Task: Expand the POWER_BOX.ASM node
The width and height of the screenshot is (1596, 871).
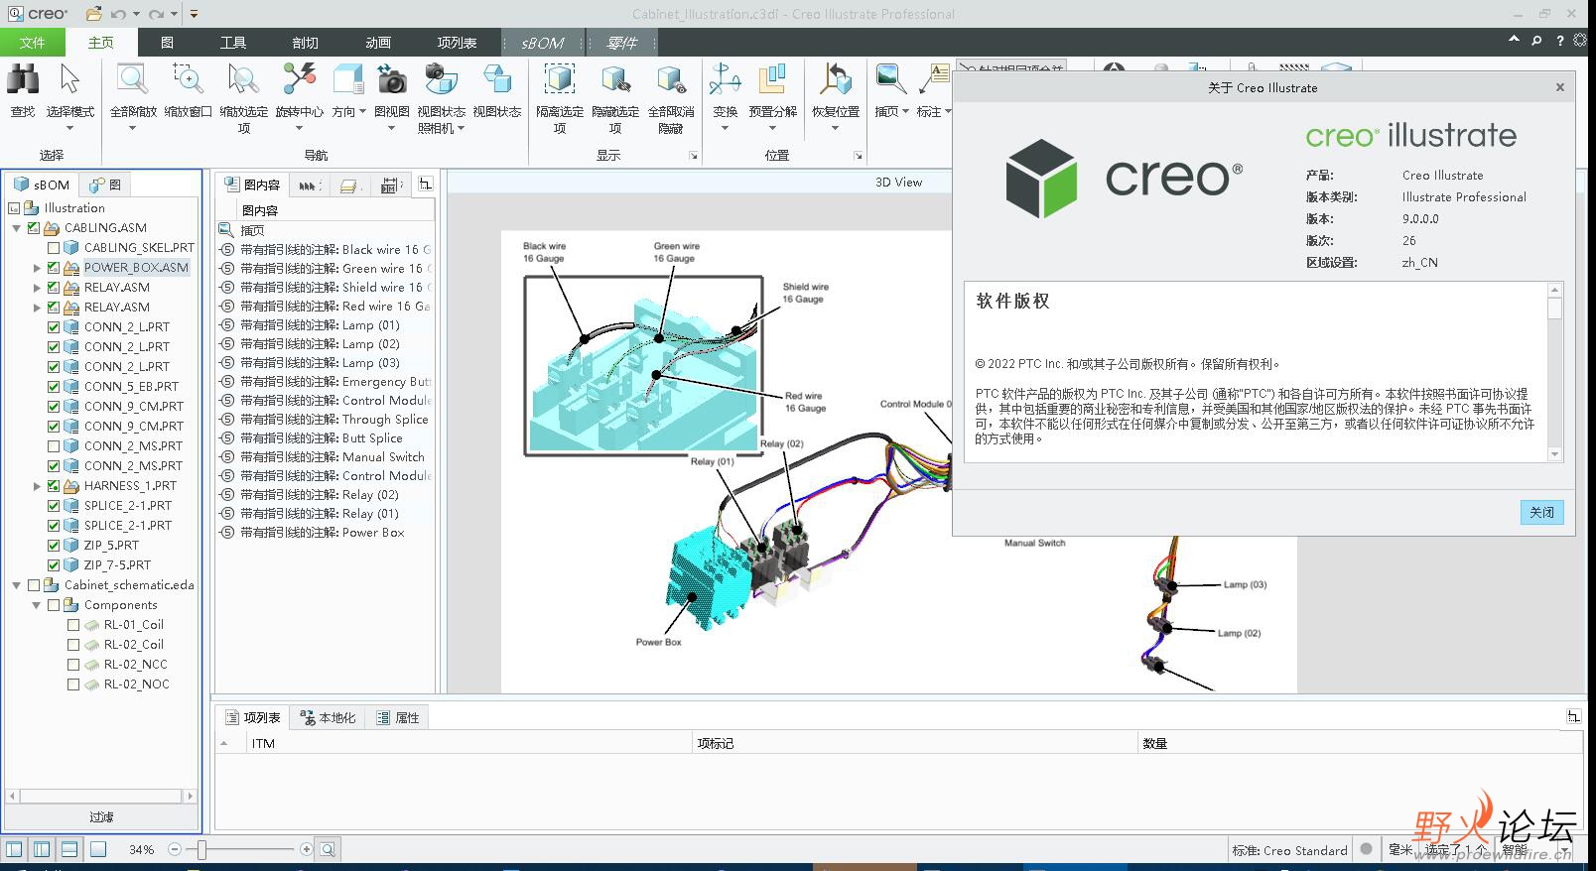Action: (x=37, y=268)
